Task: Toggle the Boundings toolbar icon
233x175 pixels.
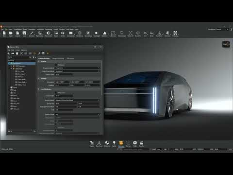Action: coord(88,34)
